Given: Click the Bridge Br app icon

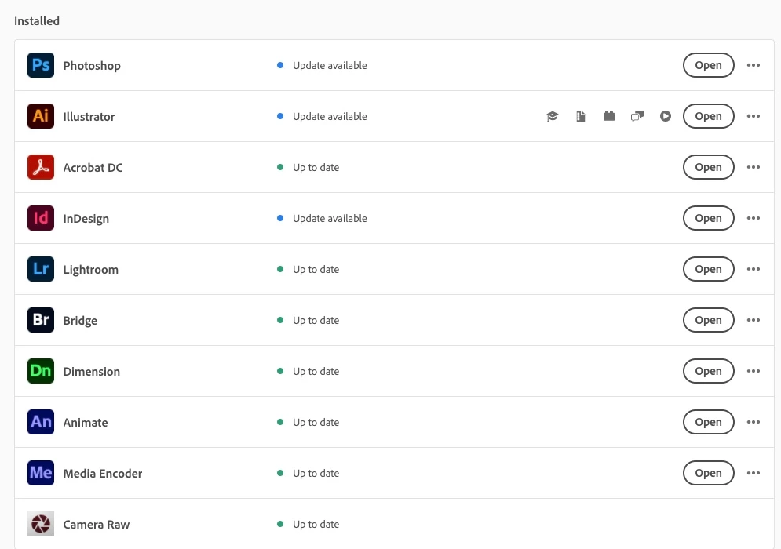Looking at the screenshot, I should coord(41,320).
